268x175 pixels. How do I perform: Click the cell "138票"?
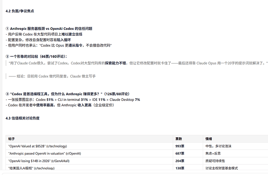point(188,168)
